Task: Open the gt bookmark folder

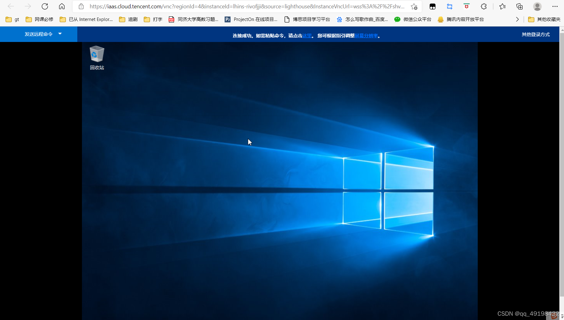Action: [x=12, y=19]
